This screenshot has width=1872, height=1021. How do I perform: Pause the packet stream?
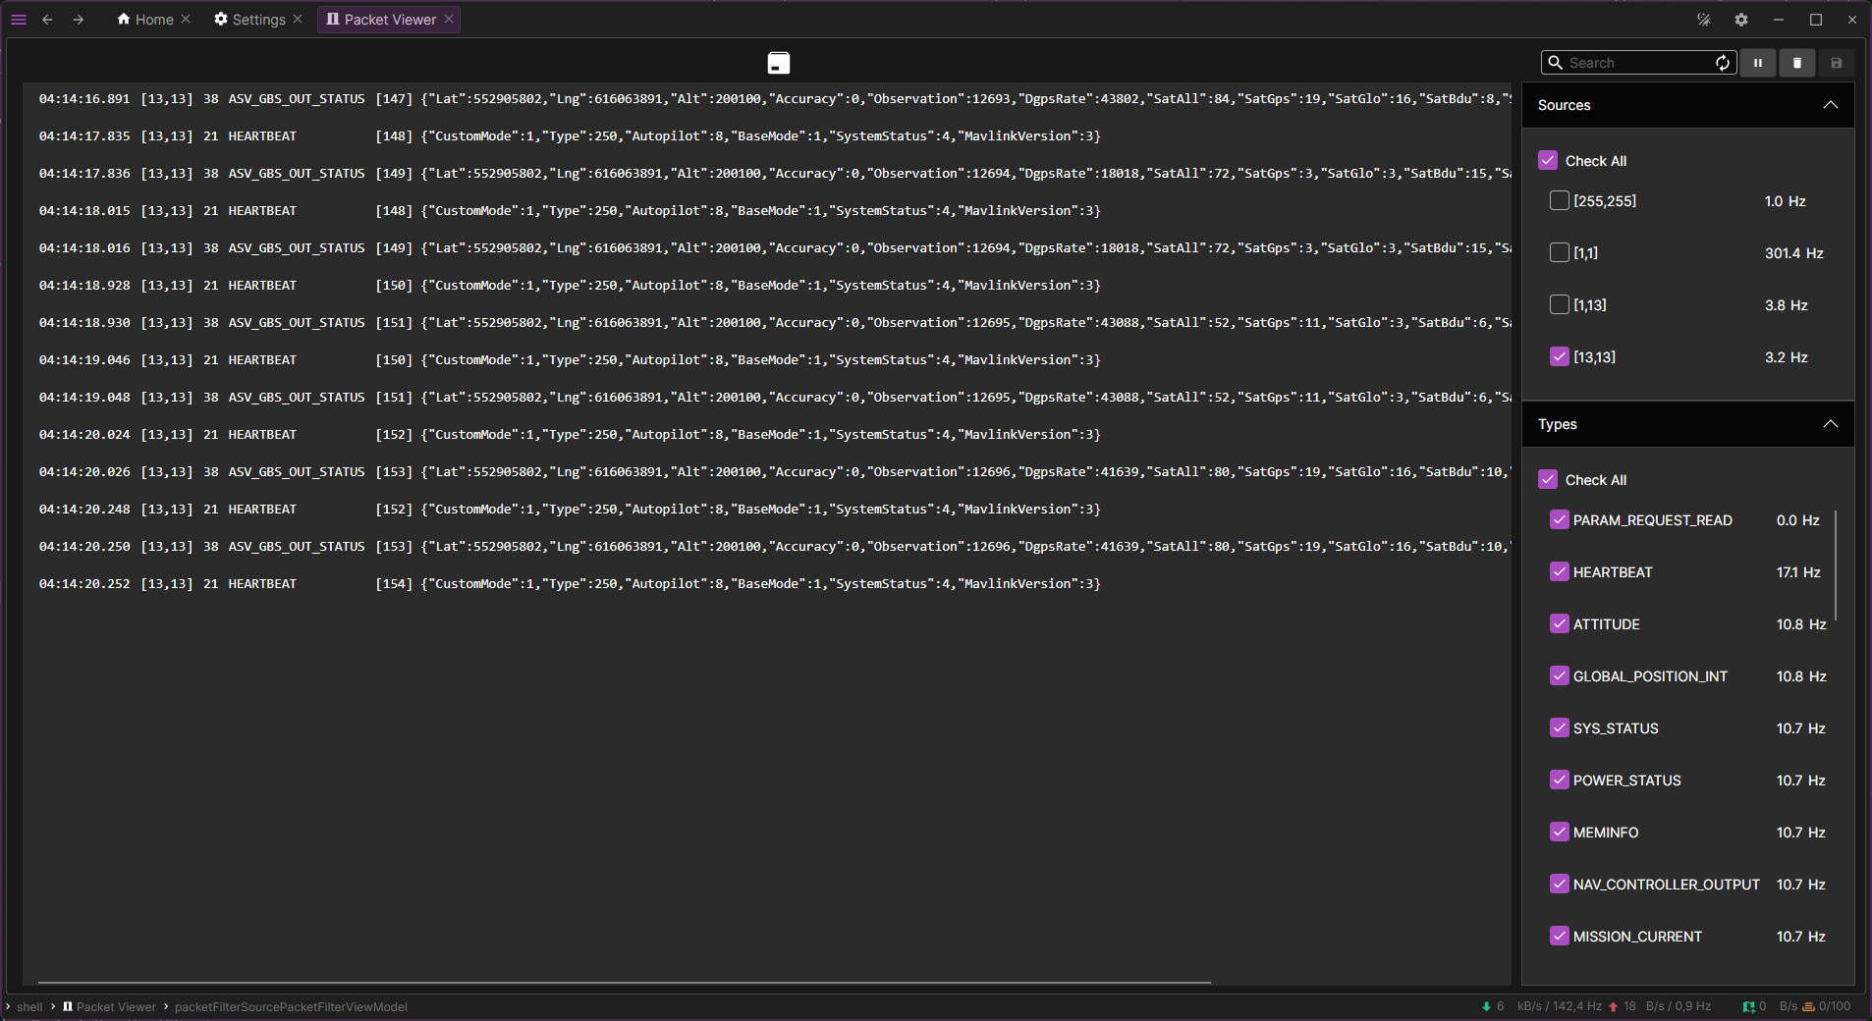(1758, 63)
